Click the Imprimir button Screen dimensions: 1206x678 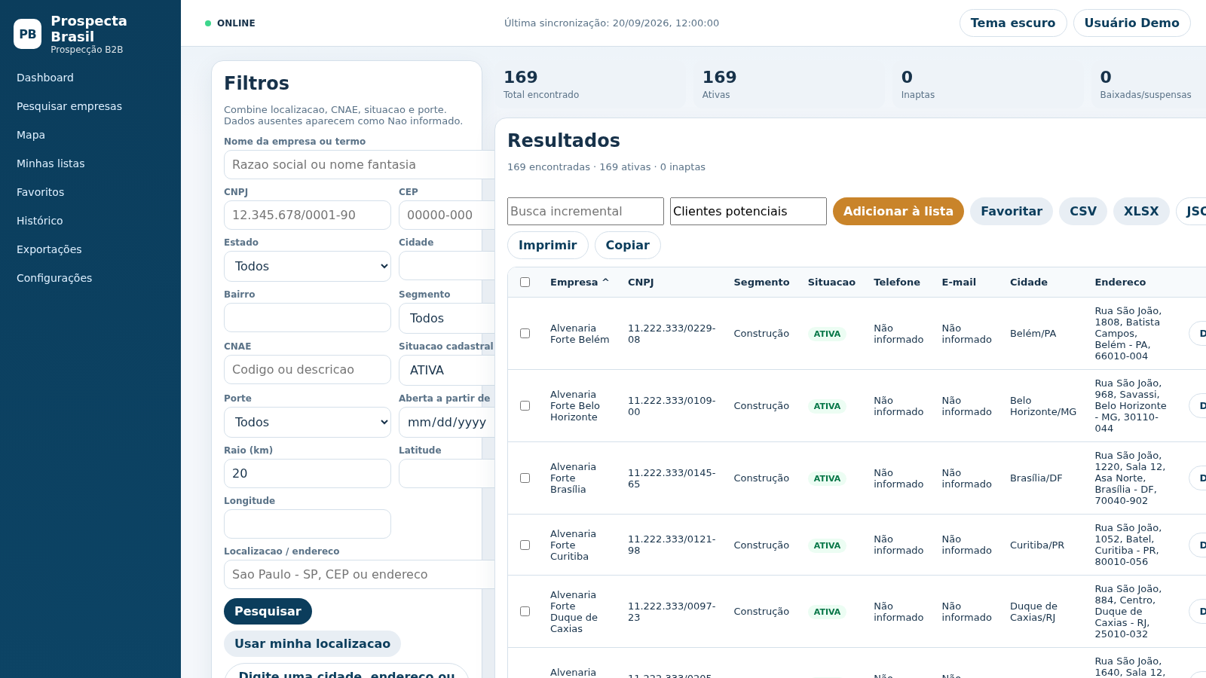pyautogui.click(x=547, y=245)
